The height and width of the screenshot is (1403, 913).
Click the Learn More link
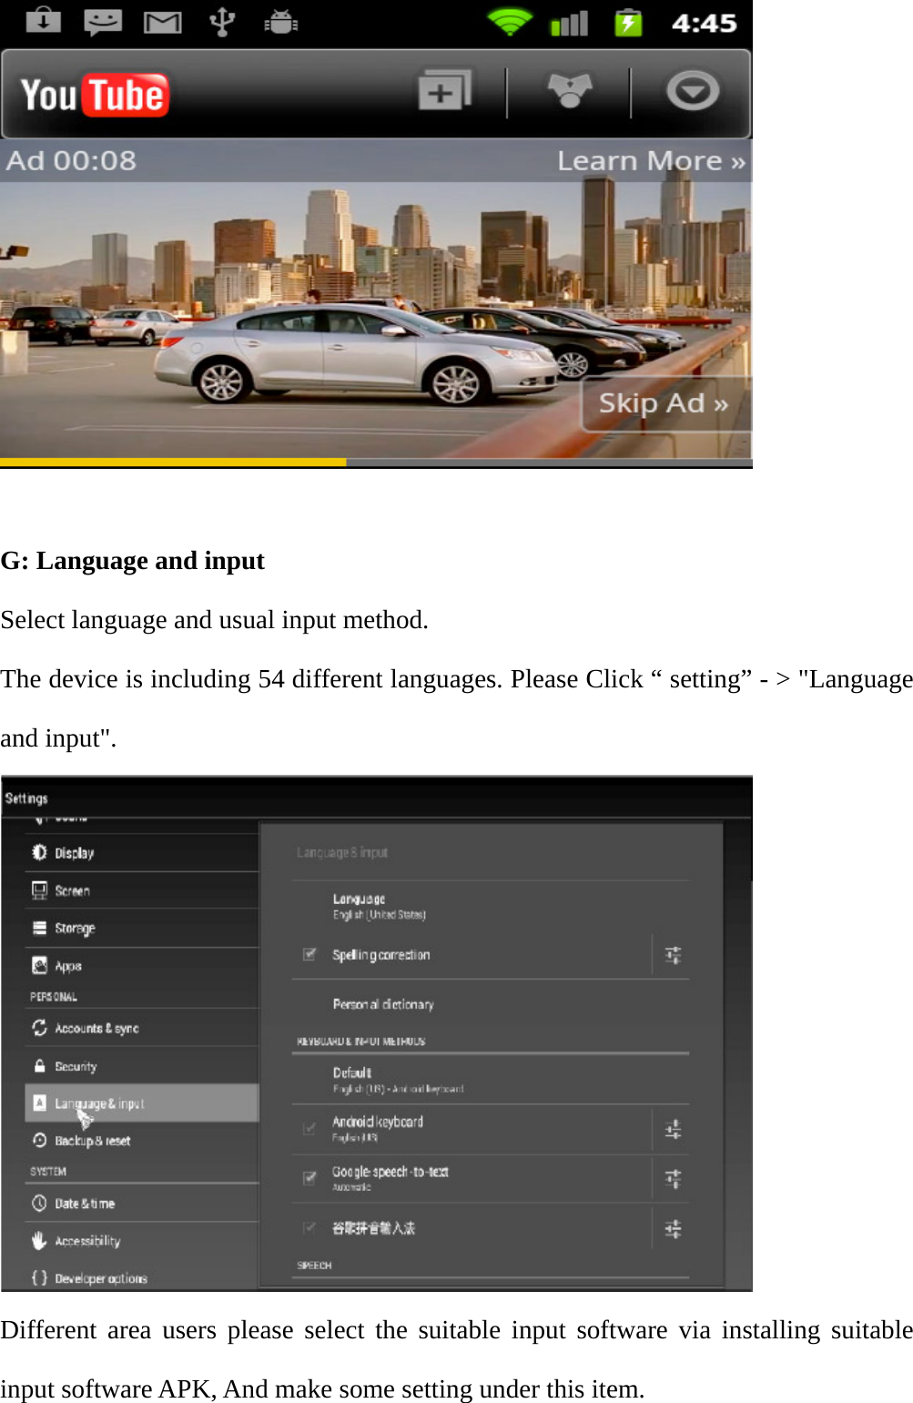coord(649,159)
